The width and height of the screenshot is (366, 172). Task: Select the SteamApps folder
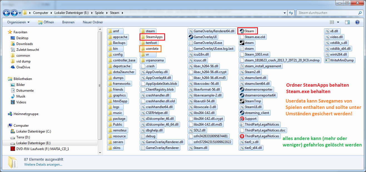click(x=152, y=37)
